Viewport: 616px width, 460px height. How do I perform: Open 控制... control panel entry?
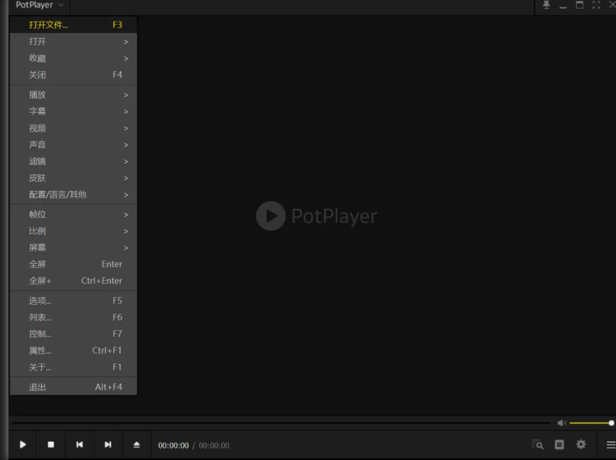pyautogui.click(x=74, y=333)
